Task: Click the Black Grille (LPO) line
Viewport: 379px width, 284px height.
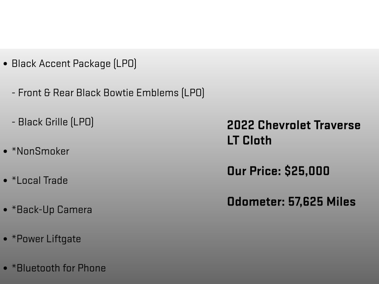Action: coord(53,122)
